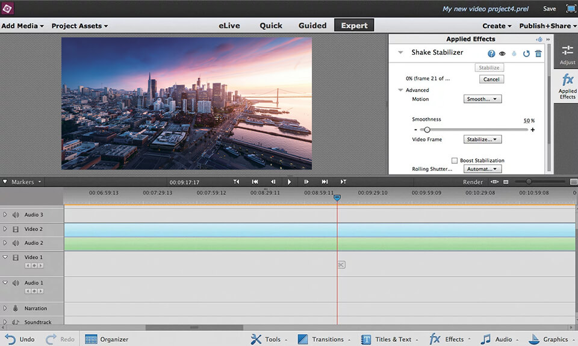This screenshot has height=346, width=578.
Task: Mute the Audio 1 track
Action: 16,283
